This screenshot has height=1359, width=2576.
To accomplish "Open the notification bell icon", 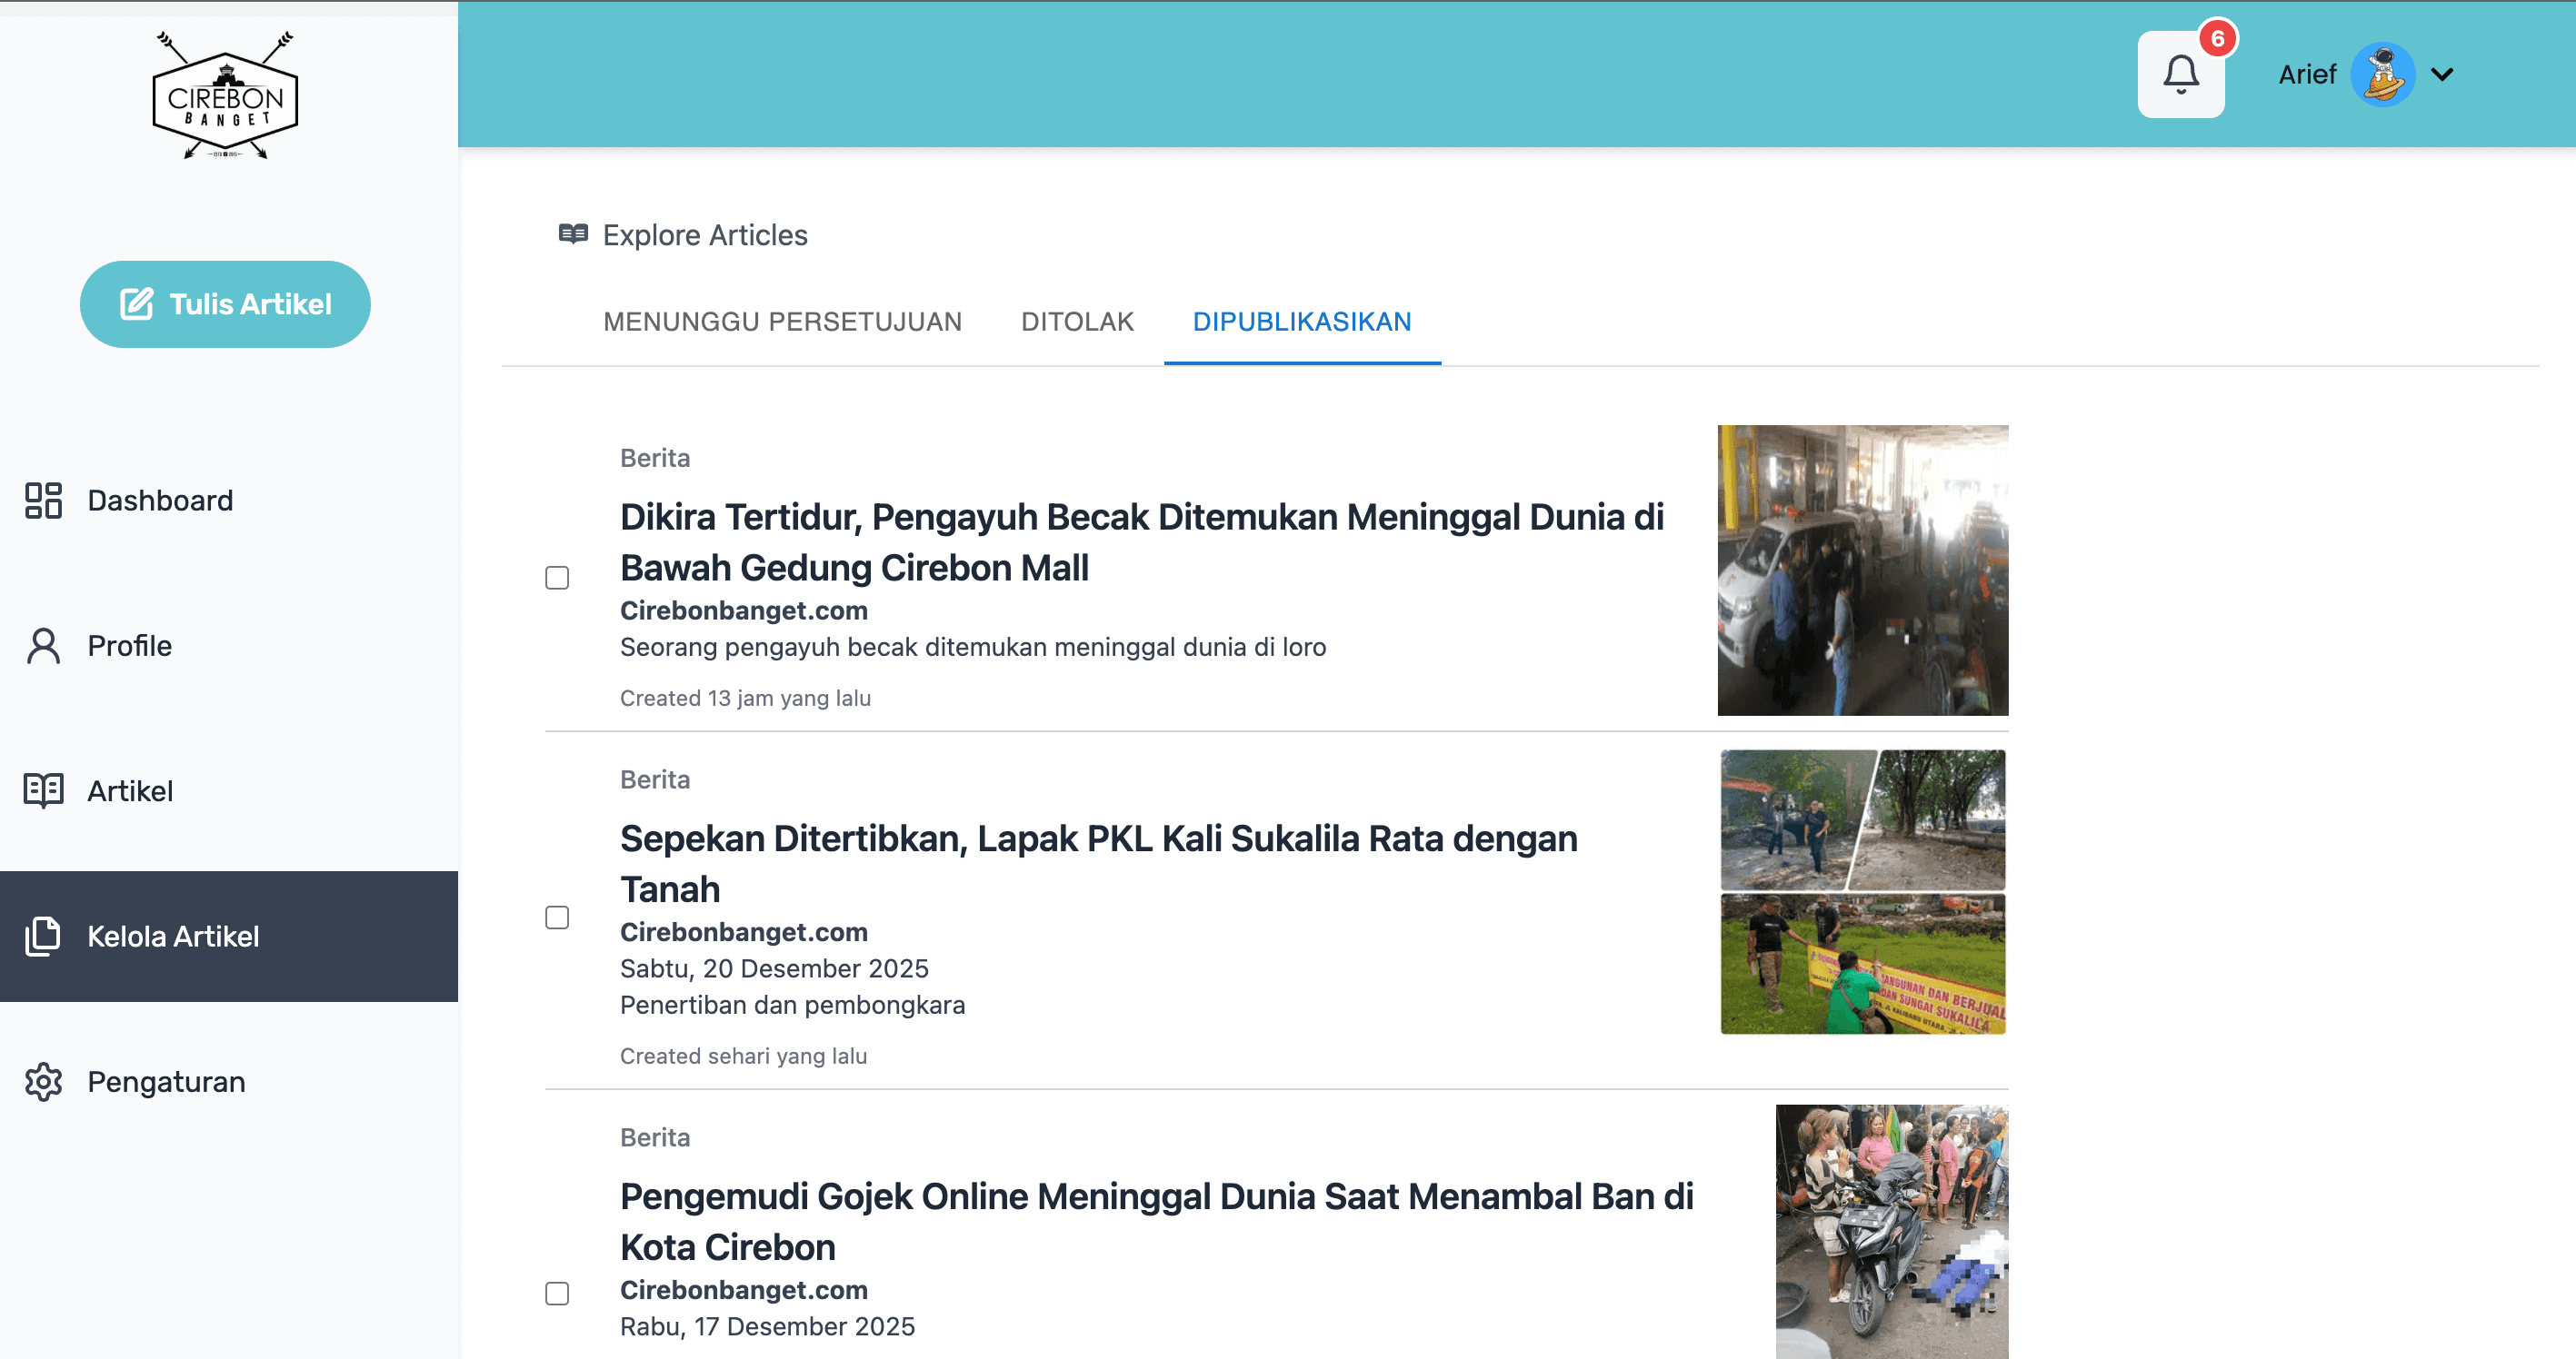I will (x=2180, y=74).
